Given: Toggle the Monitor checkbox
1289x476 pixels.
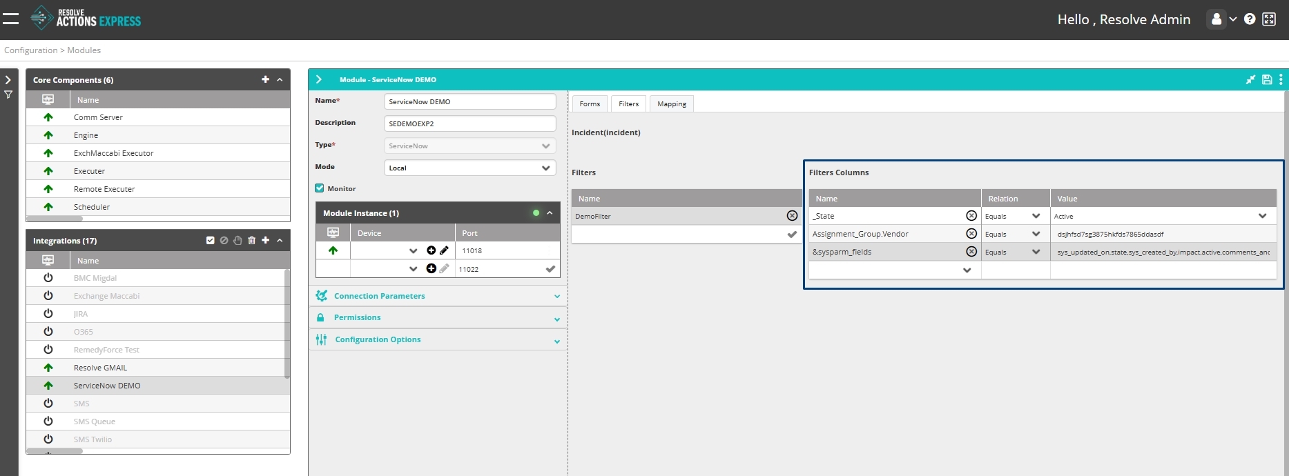Looking at the screenshot, I should pyautogui.click(x=320, y=188).
